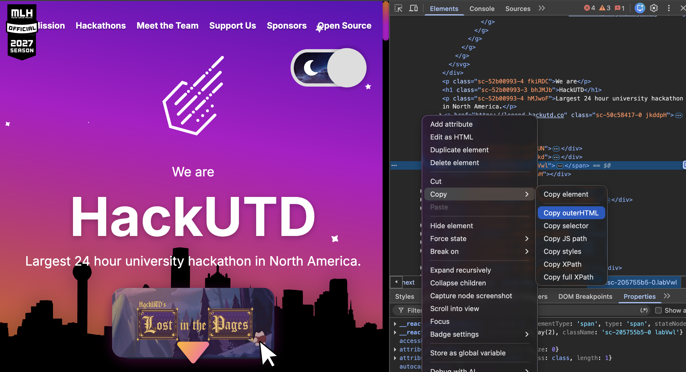Select Duplicate element

coord(479,150)
